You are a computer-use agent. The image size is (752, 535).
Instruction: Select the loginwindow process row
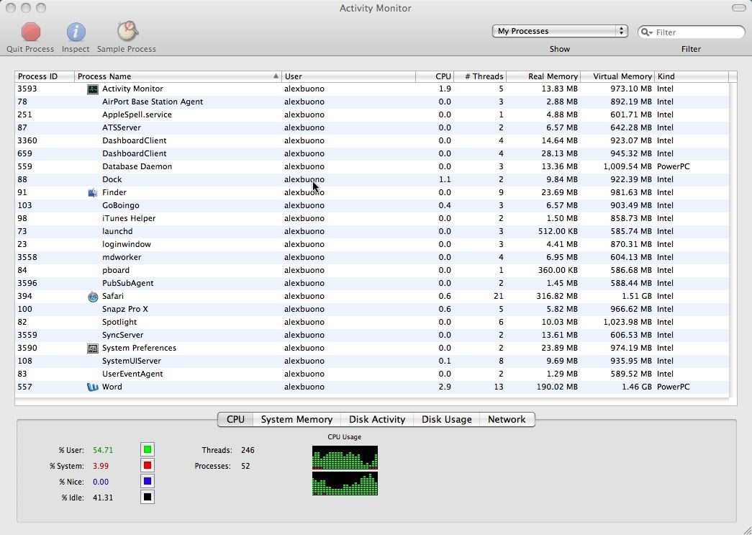point(372,244)
